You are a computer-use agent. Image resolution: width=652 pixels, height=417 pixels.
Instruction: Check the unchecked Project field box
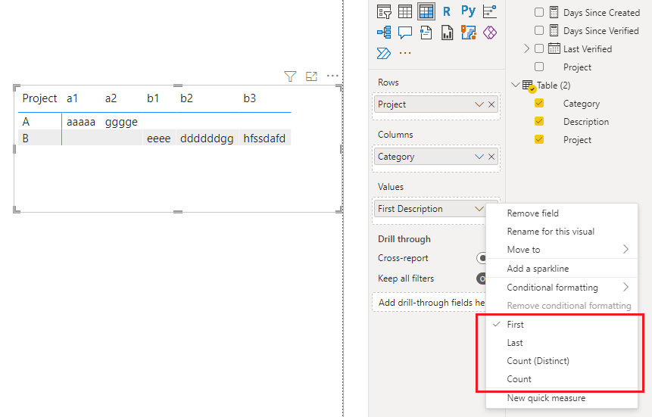pos(539,67)
